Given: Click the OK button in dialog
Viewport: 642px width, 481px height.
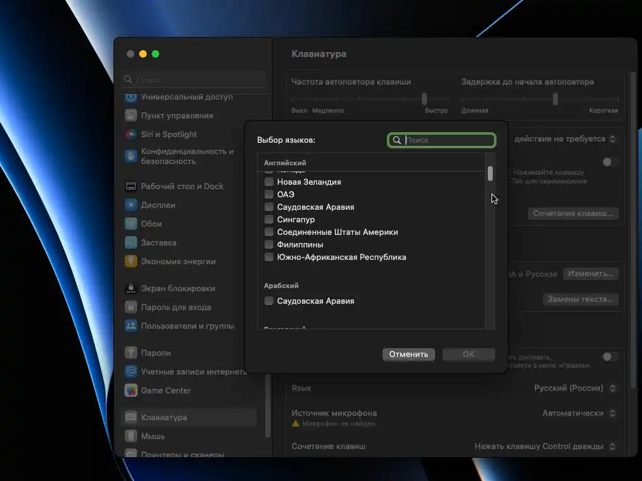Looking at the screenshot, I should pyautogui.click(x=469, y=354).
